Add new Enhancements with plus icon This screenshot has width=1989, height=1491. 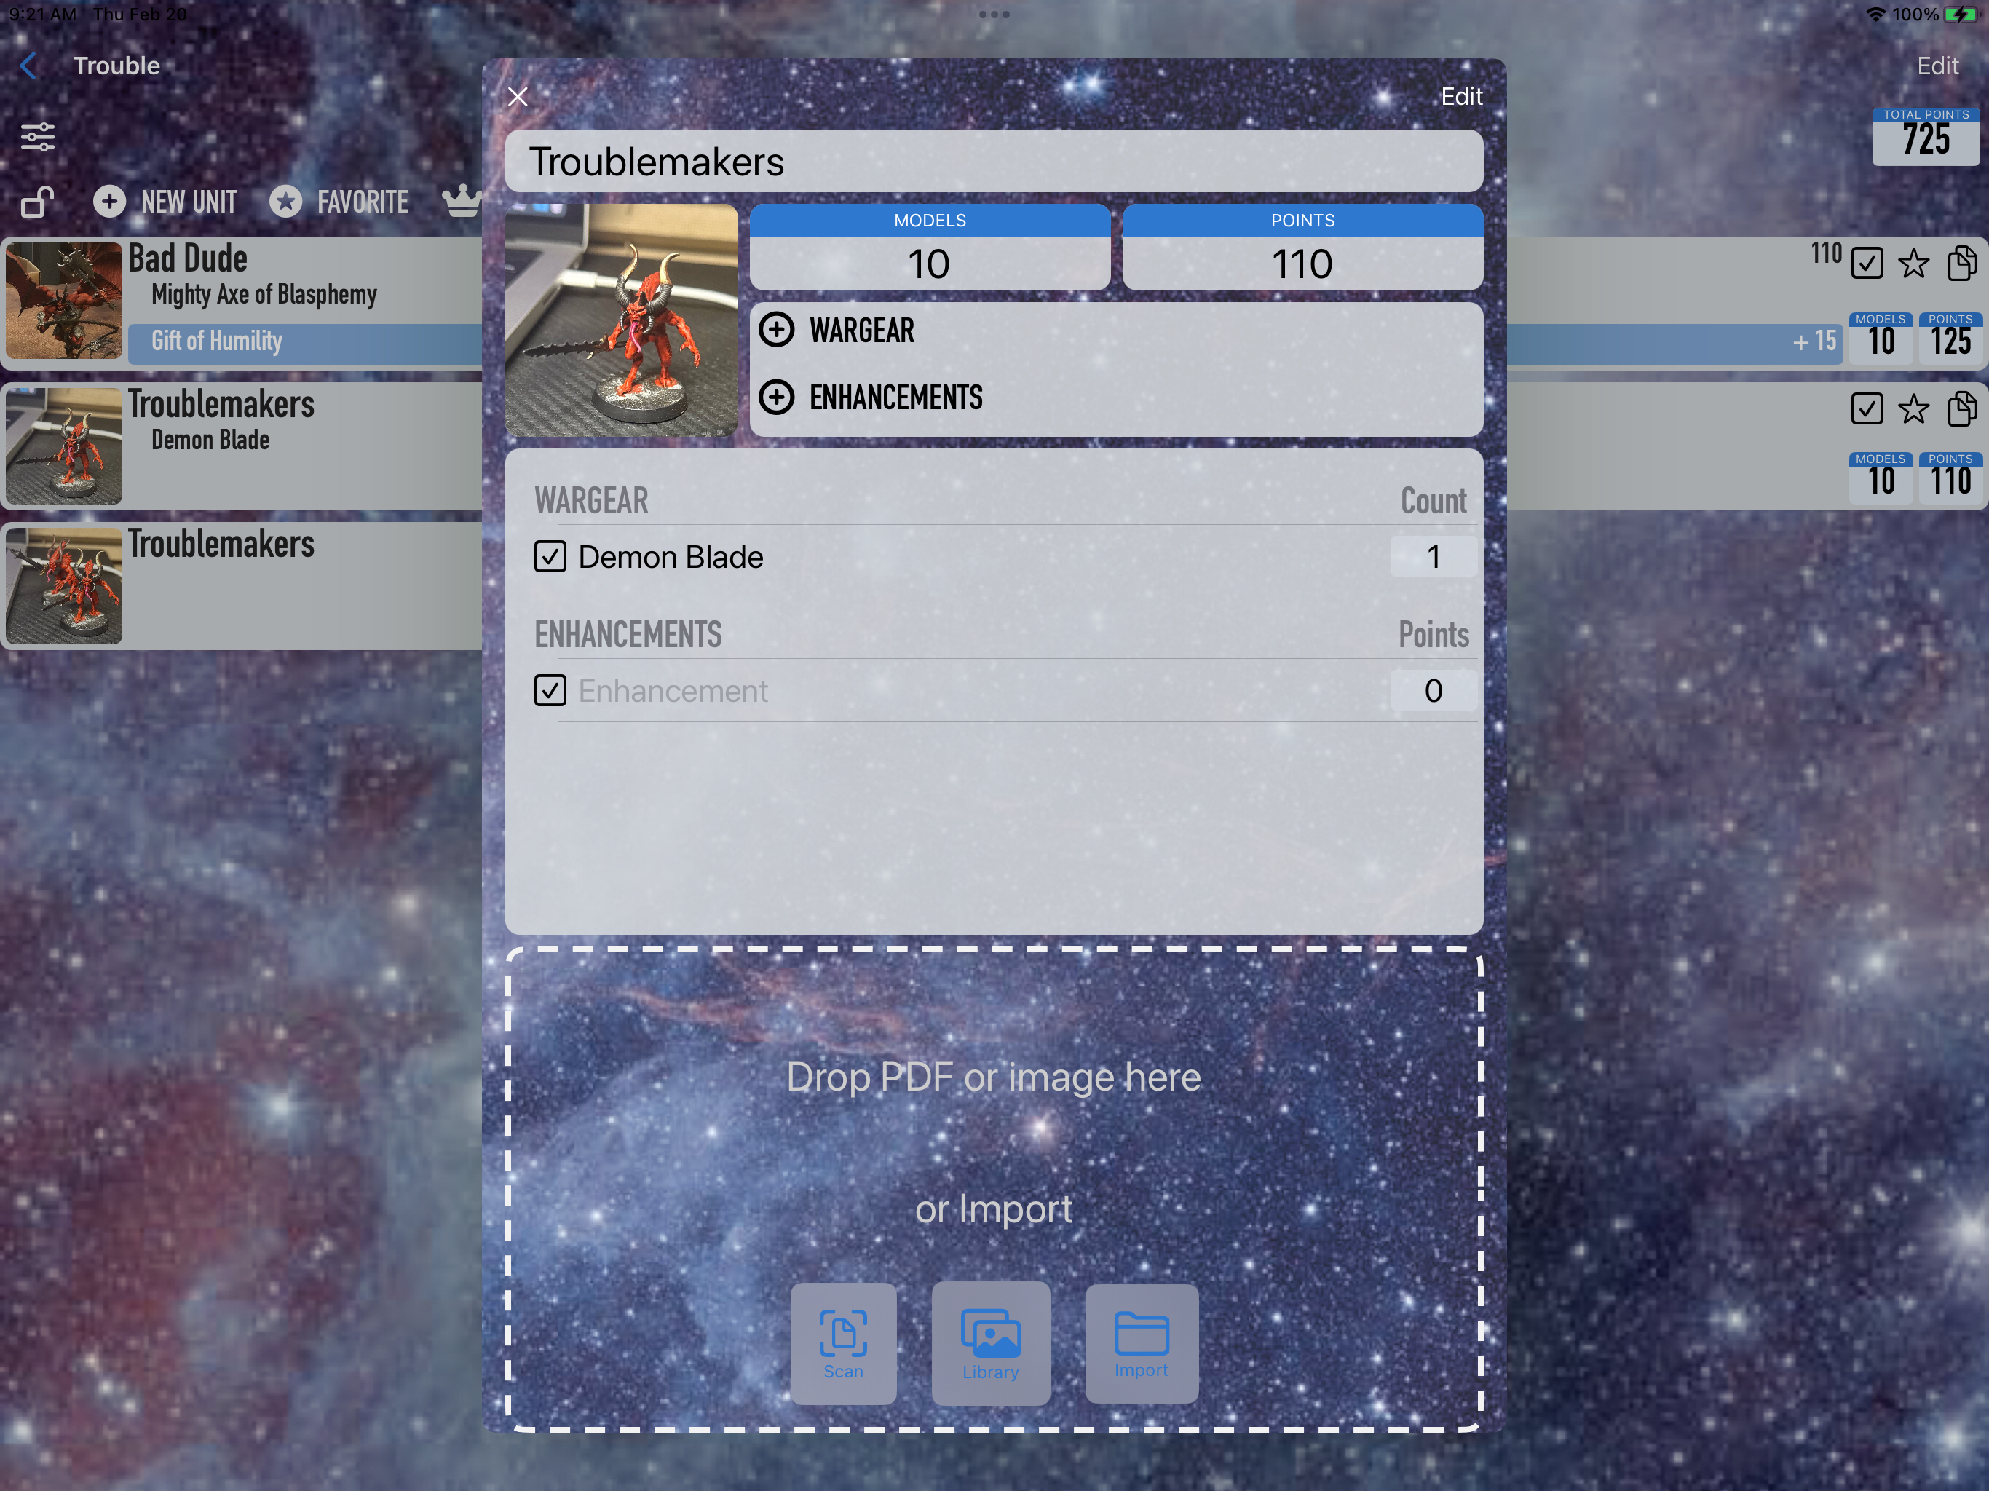[x=777, y=398]
